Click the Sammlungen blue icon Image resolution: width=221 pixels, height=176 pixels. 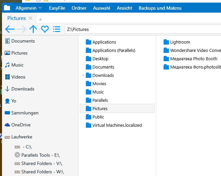point(7,113)
